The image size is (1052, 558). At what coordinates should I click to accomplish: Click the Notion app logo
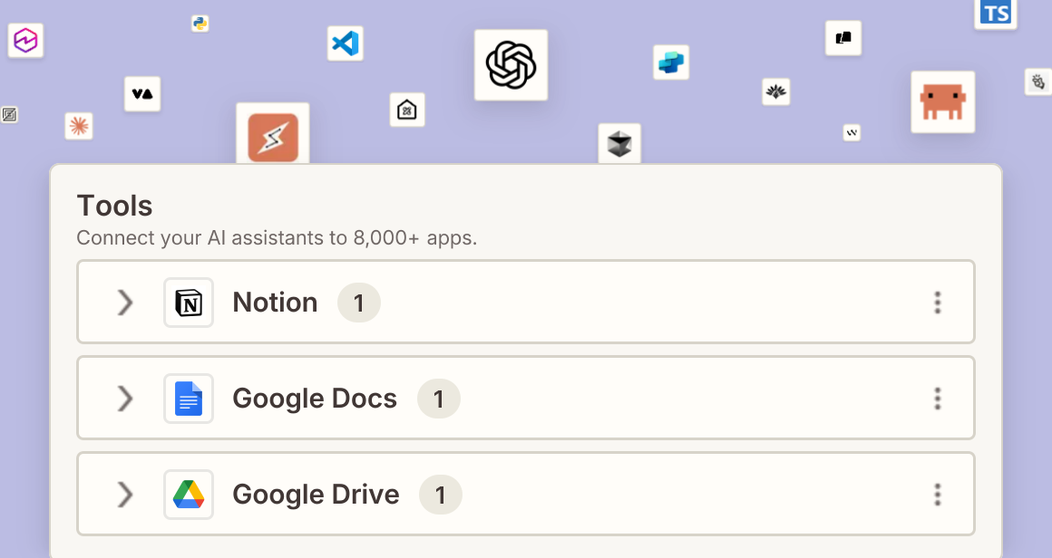point(189,303)
